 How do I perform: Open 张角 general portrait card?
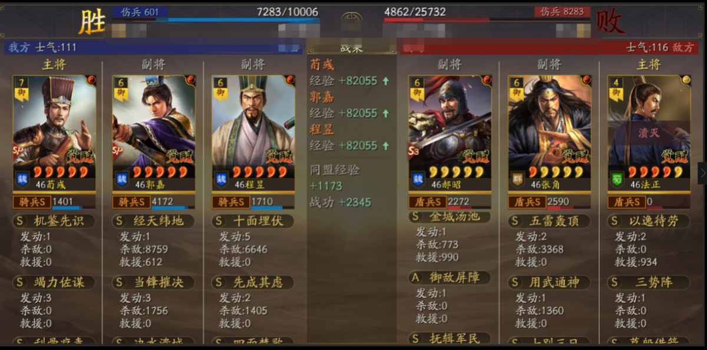pyautogui.click(x=550, y=133)
